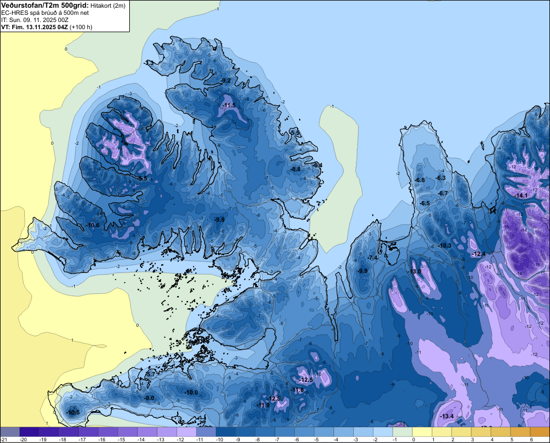Click the -6.7 temperature label
Screen dimensions: 550x443
443,193
